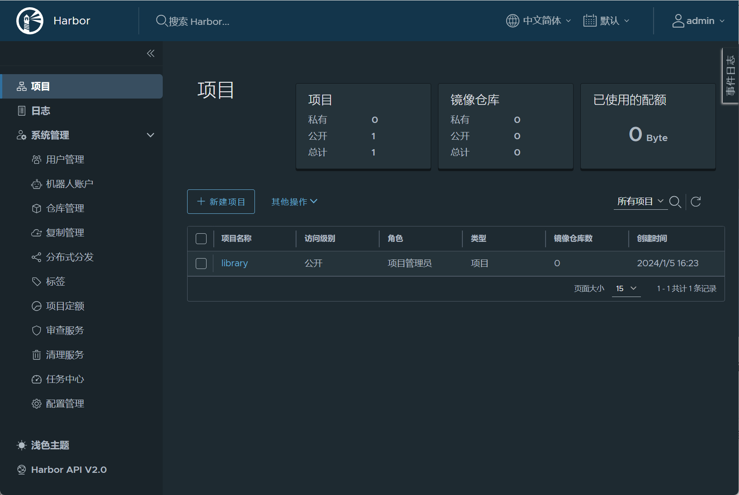This screenshot has width=739, height=495.
Task: Collapse the 系统管理 chevron
Action: (x=151, y=135)
